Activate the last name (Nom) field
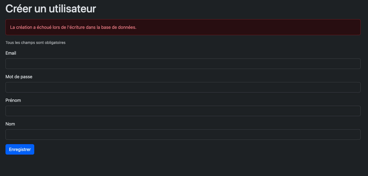The width and height of the screenshot is (368, 176). pyautogui.click(x=183, y=135)
